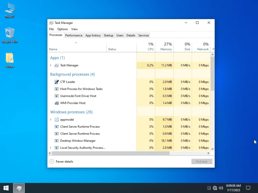
Task: Switch to the Users tab
Action: pyautogui.click(x=120, y=35)
